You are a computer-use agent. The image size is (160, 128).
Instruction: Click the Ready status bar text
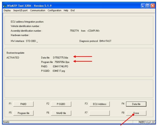(x=6, y=122)
